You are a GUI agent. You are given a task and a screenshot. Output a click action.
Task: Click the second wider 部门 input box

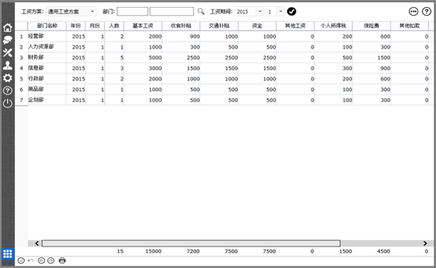172,11
